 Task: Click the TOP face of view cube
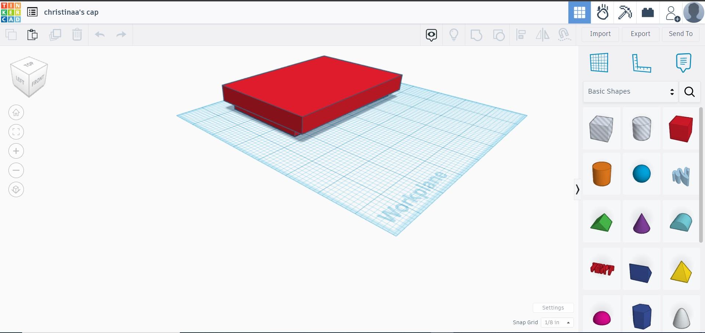(x=29, y=64)
